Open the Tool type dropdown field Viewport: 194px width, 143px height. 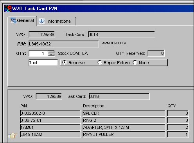[x=43, y=63]
